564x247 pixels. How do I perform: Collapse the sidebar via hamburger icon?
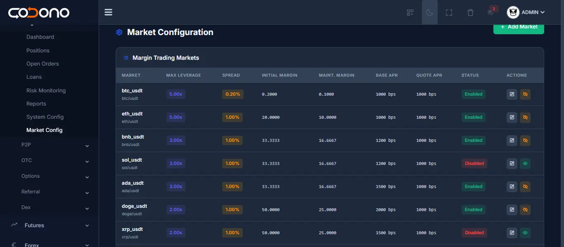[108, 12]
